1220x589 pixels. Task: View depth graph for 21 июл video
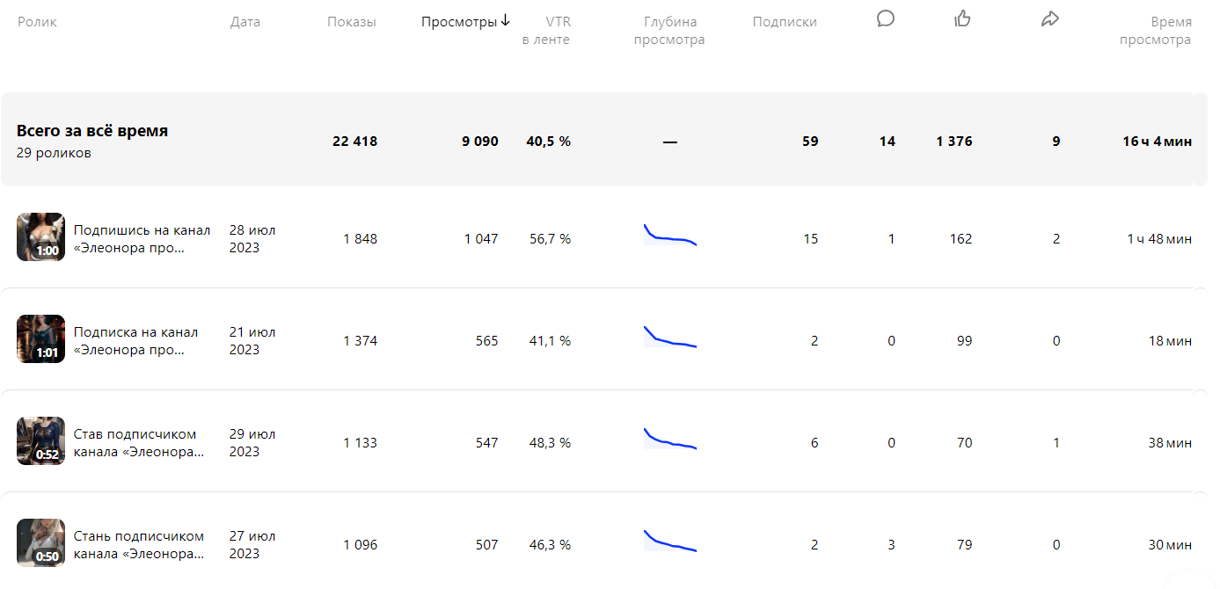click(x=669, y=338)
